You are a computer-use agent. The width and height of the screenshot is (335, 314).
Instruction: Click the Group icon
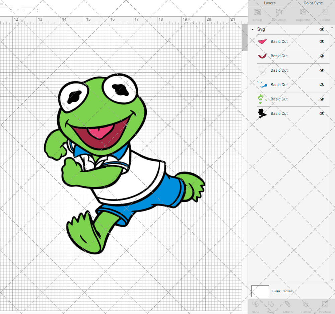pos(257,12)
